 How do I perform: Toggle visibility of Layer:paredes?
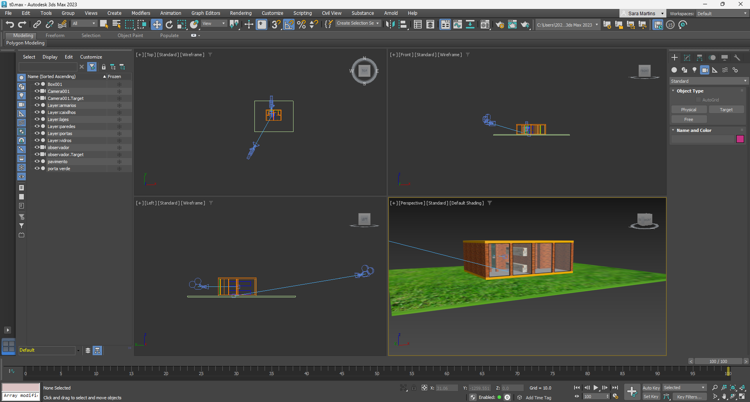pyautogui.click(x=37, y=126)
